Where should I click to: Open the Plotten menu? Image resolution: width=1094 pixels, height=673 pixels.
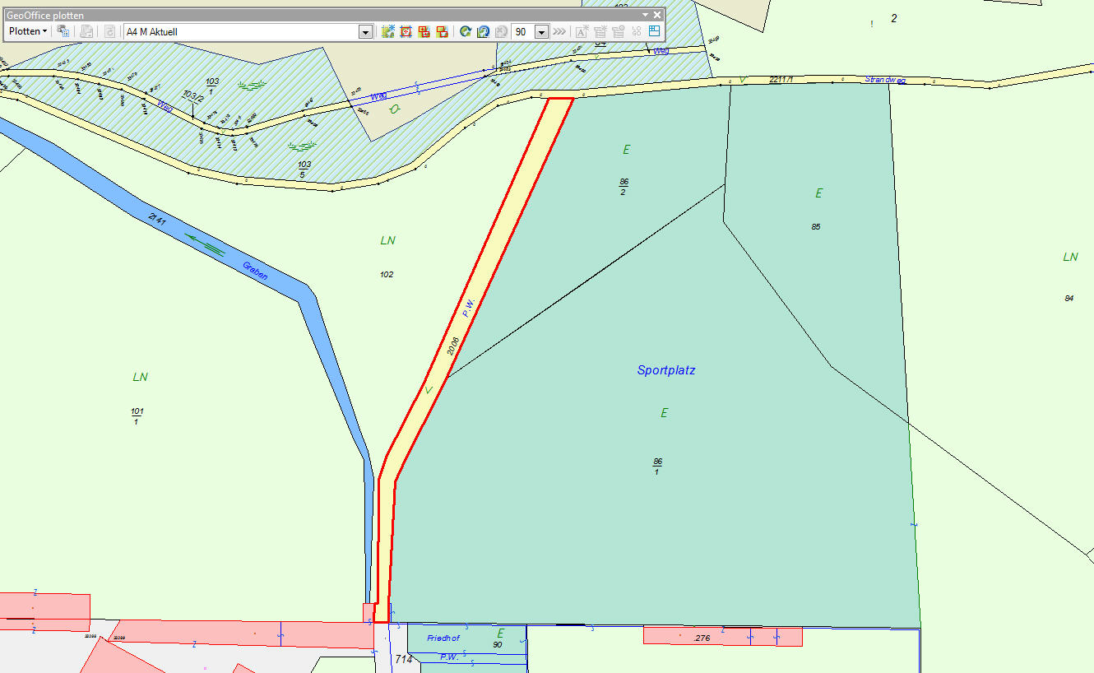click(27, 31)
